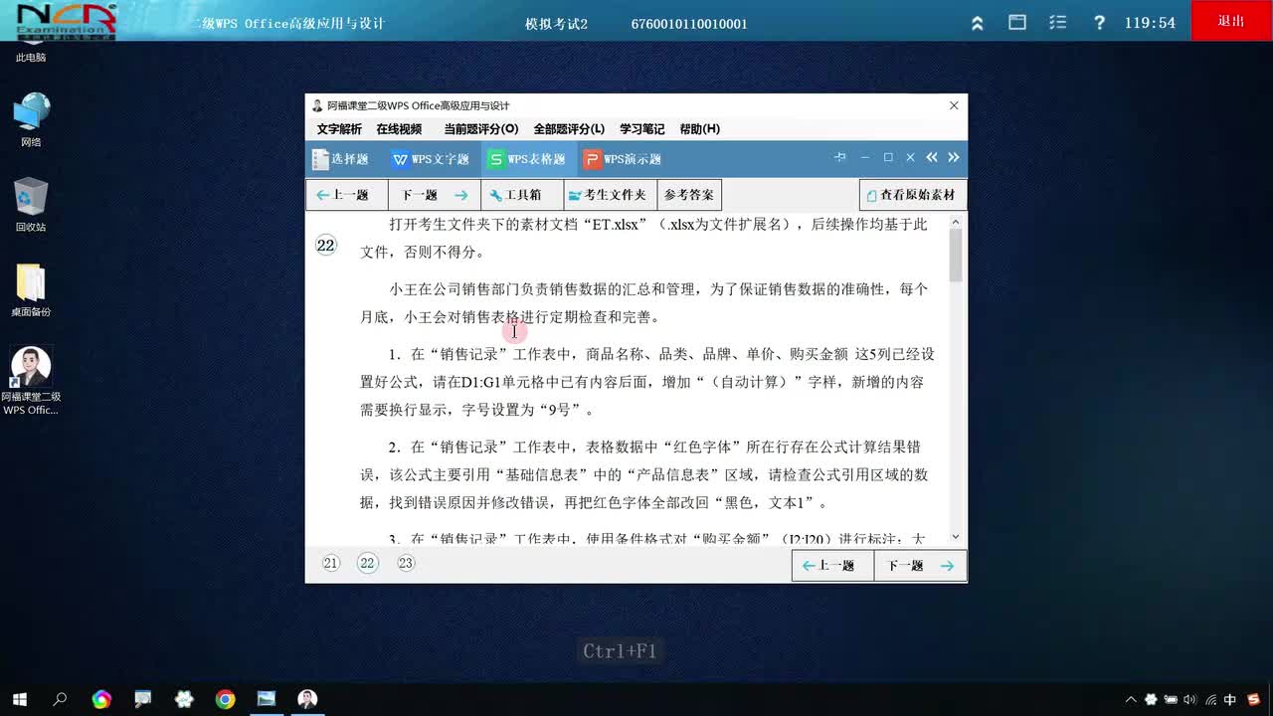The width and height of the screenshot is (1273, 716).
Task: Click the volume speaker icon in tray
Action: (x=1190, y=699)
